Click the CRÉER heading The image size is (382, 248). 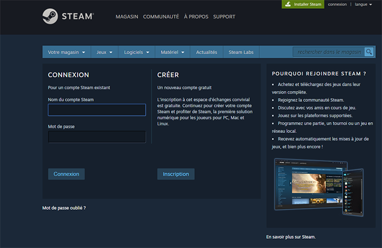pyautogui.click(x=168, y=75)
